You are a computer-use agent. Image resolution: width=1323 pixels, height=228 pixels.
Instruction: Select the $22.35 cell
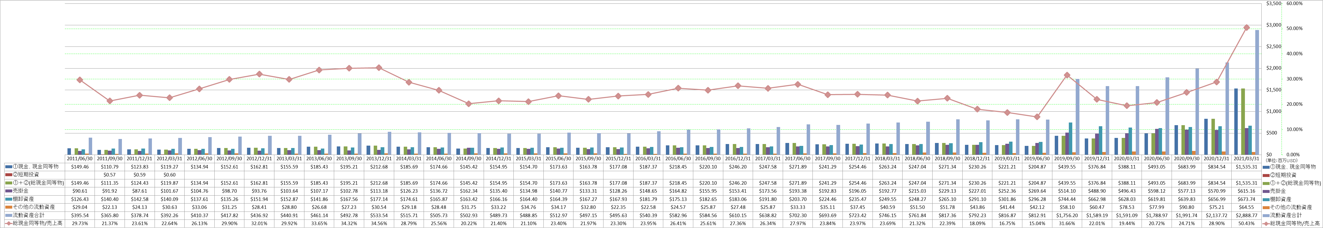[618, 207]
